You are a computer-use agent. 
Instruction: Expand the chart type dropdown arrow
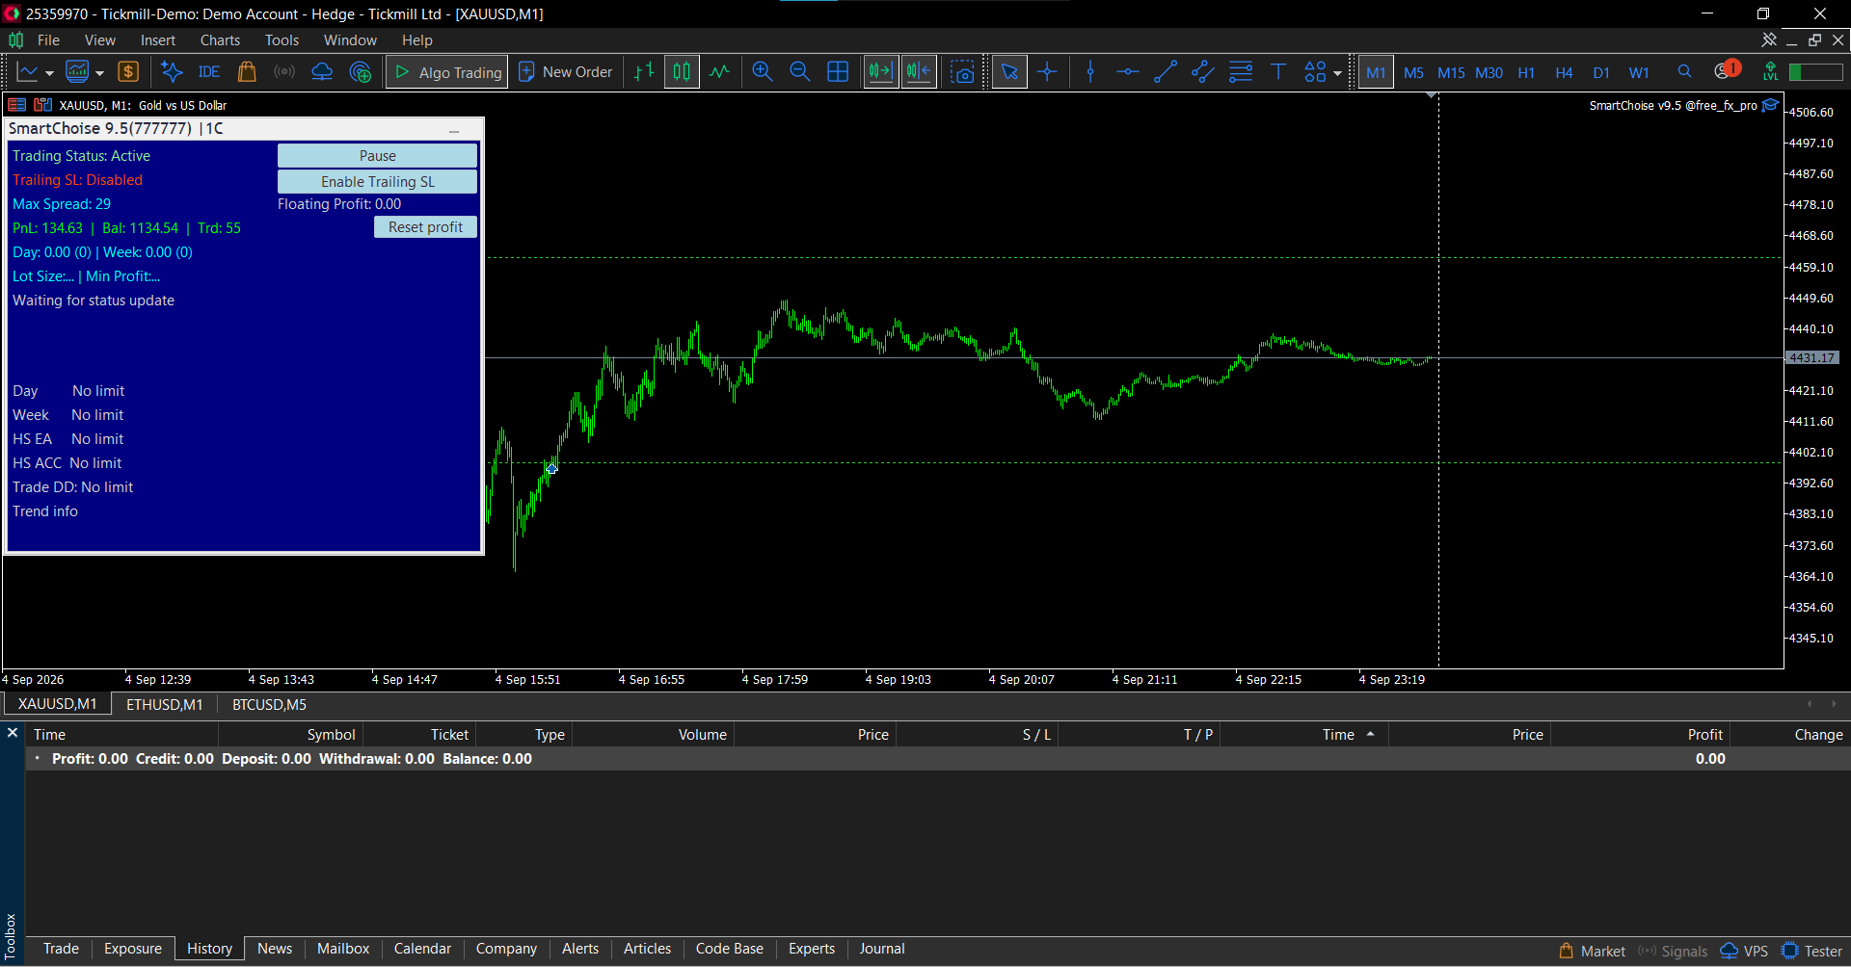pos(49,73)
